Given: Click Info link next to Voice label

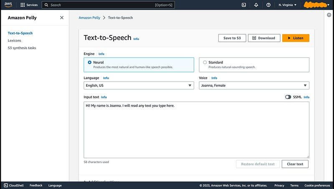Looking at the screenshot, I should point(214,78).
